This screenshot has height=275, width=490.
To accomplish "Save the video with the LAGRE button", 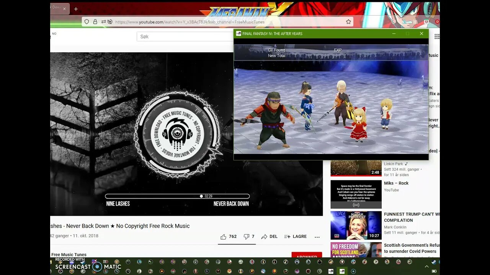I will [x=295, y=237].
